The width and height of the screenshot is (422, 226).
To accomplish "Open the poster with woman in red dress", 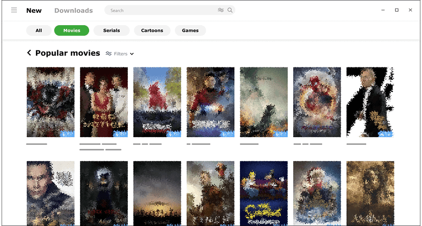I will click(104, 102).
